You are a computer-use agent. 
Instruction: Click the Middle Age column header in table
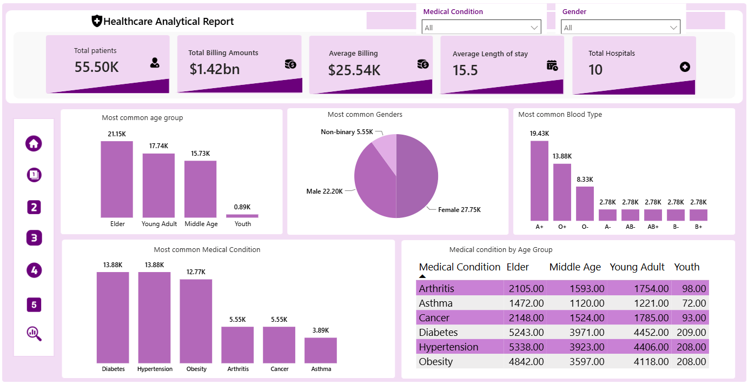(575, 267)
